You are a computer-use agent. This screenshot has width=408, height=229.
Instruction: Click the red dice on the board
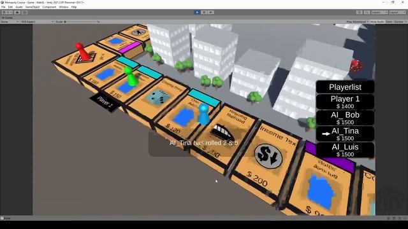pos(356,65)
